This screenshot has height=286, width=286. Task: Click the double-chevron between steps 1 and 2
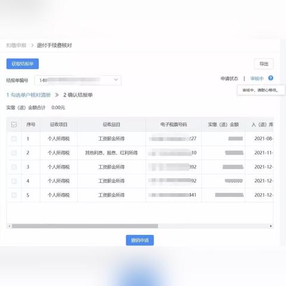(57, 95)
